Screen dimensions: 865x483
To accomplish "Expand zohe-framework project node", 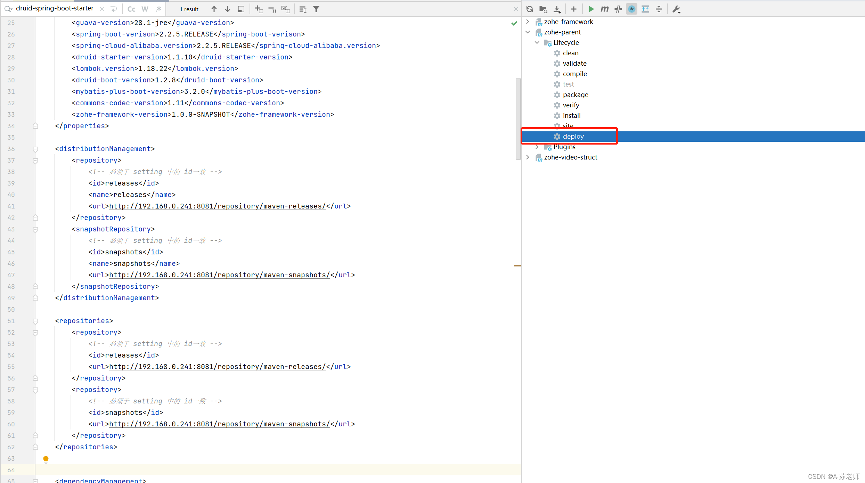I will [x=528, y=22].
